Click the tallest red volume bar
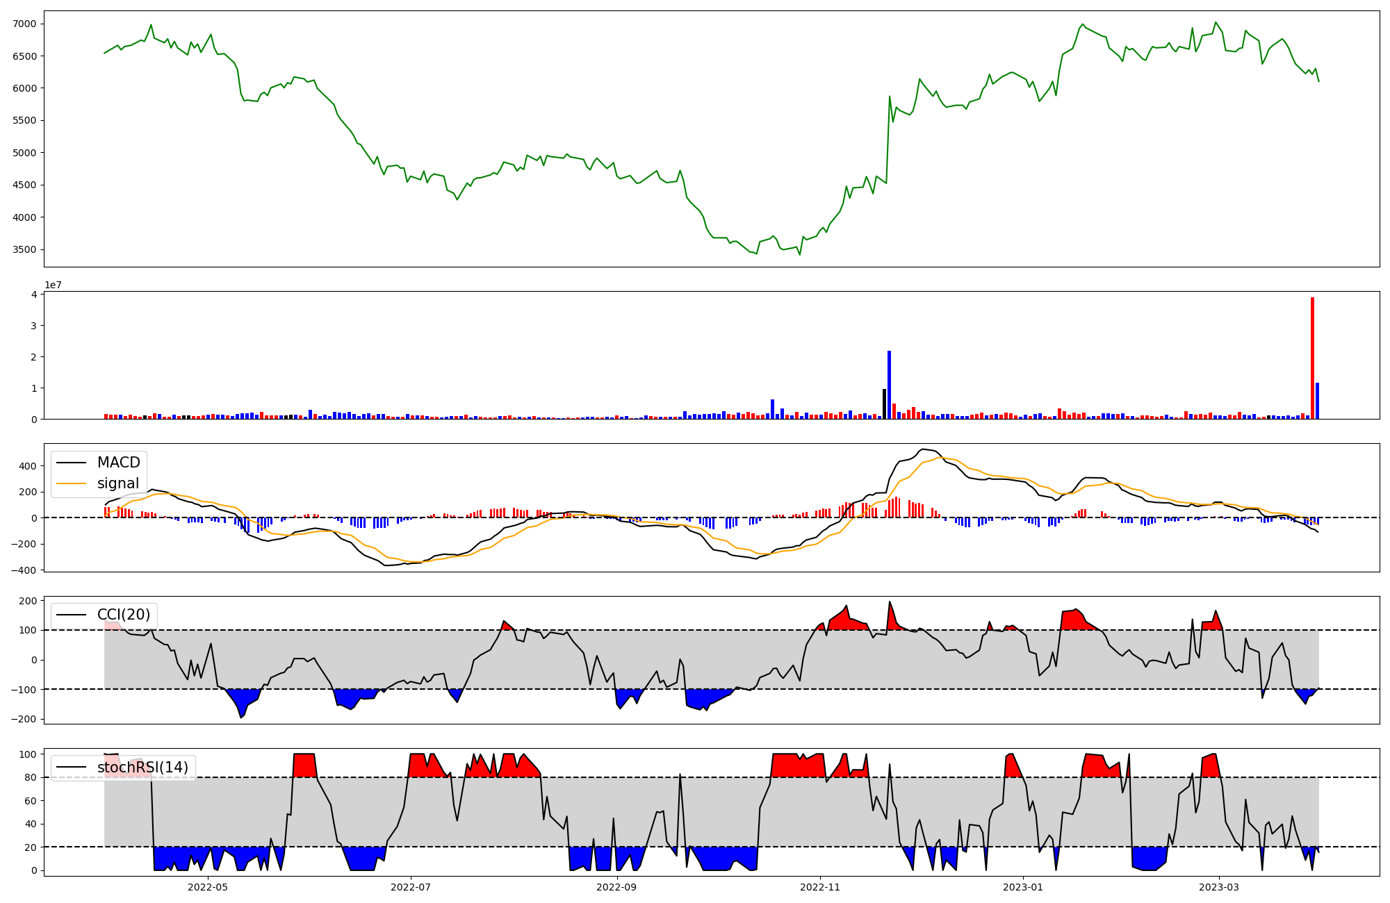 tap(1312, 358)
